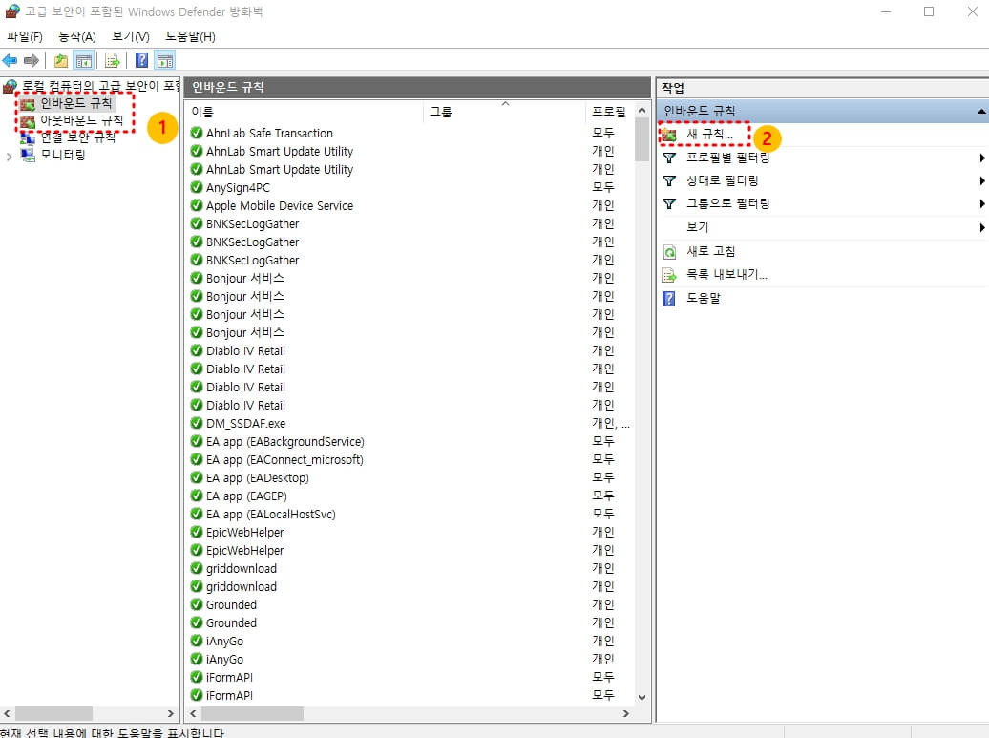Screen dimensions: 989x738
Task: Click the rule list vertical scrollbar thumb
Action: [642, 139]
